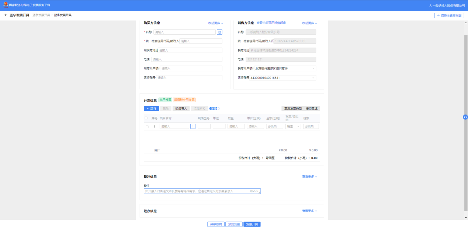
Task: Click the 增行 button
Action: point(151,108)
